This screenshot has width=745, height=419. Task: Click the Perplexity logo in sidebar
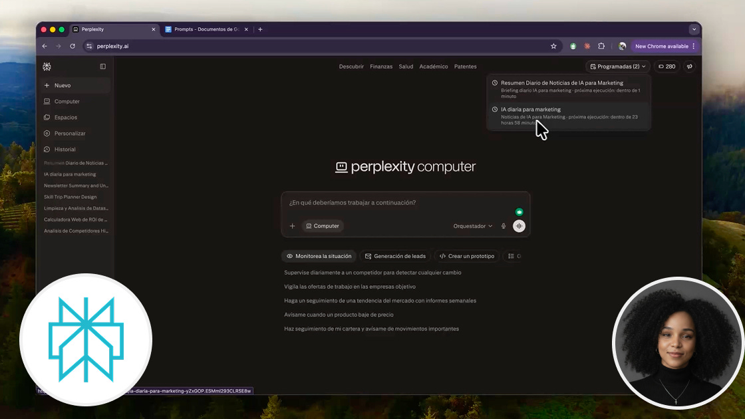[x=47, y=67]
